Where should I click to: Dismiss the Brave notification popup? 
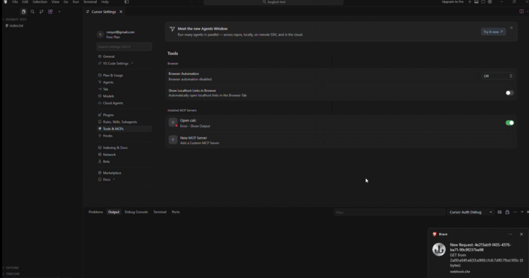(521, 234)
